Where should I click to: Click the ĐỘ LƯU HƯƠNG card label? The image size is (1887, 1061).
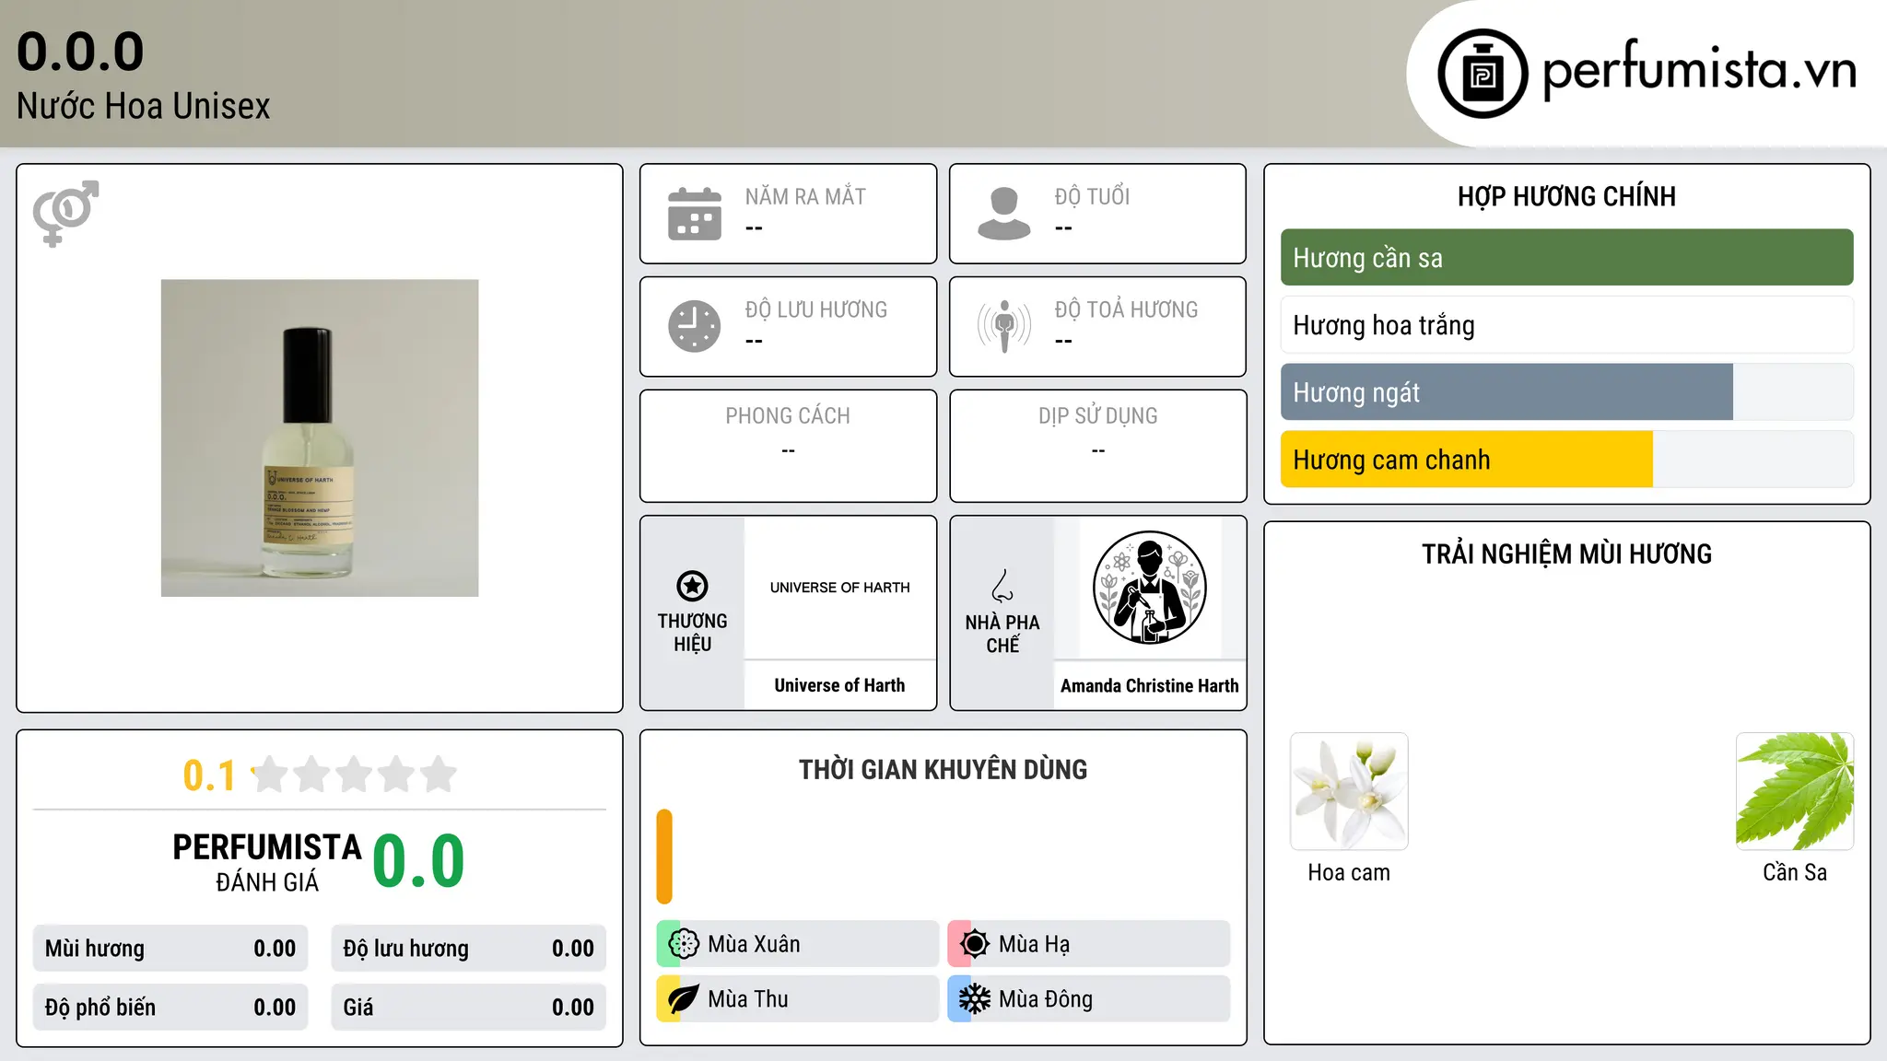816,309
